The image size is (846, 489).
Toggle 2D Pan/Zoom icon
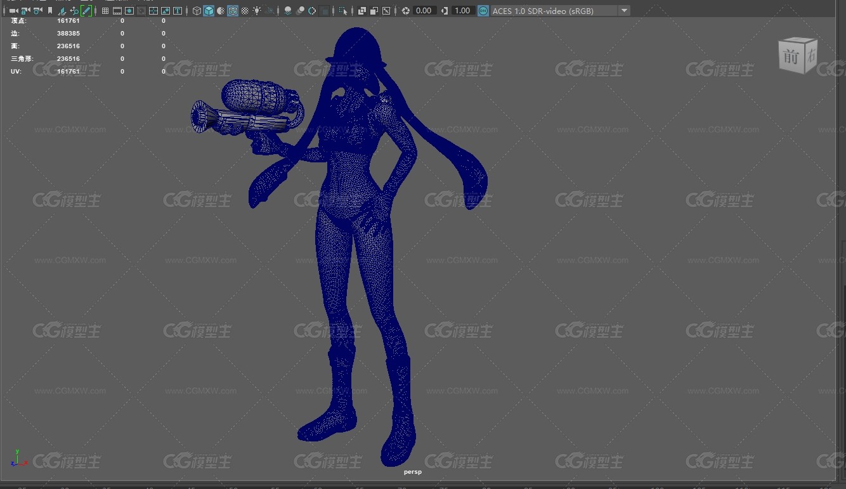pyautogui.click(x=74, y=11)
